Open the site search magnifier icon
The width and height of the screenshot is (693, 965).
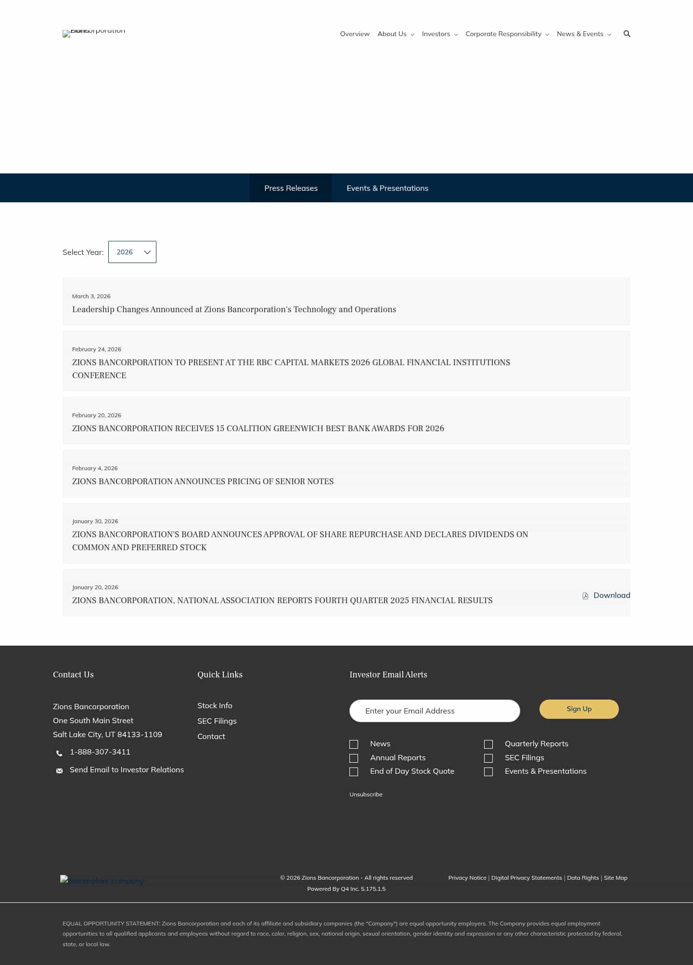[x=627, y=34]
